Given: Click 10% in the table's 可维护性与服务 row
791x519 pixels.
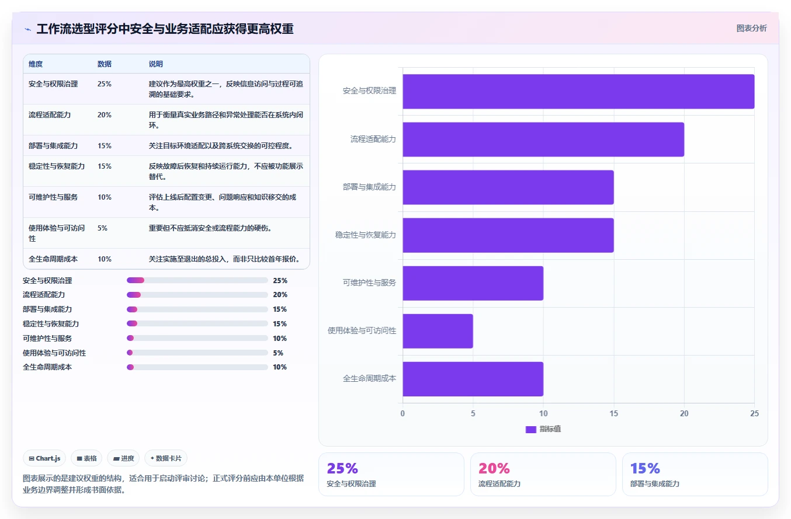Looking at the screenshot, I should tap(105, 197).
